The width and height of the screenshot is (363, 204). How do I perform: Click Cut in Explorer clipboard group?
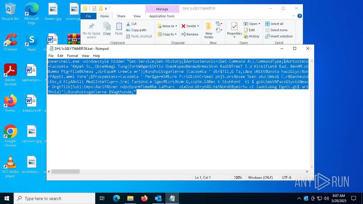point(131,24)
